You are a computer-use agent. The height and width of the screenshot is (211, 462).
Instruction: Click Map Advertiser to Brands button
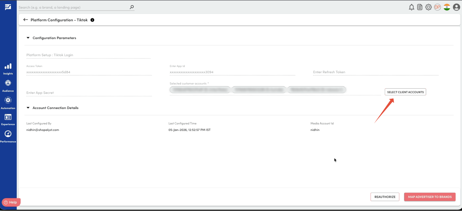coord(430,197)
